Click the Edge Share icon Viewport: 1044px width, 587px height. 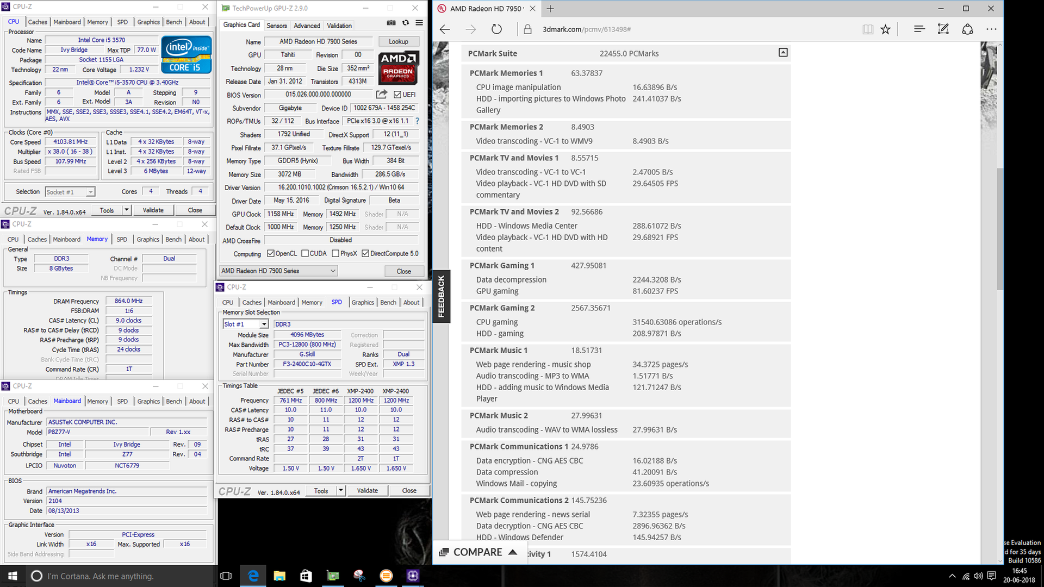click(967, 29)
